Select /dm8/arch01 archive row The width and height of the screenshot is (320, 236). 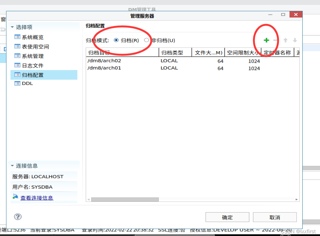click(193, 68)
